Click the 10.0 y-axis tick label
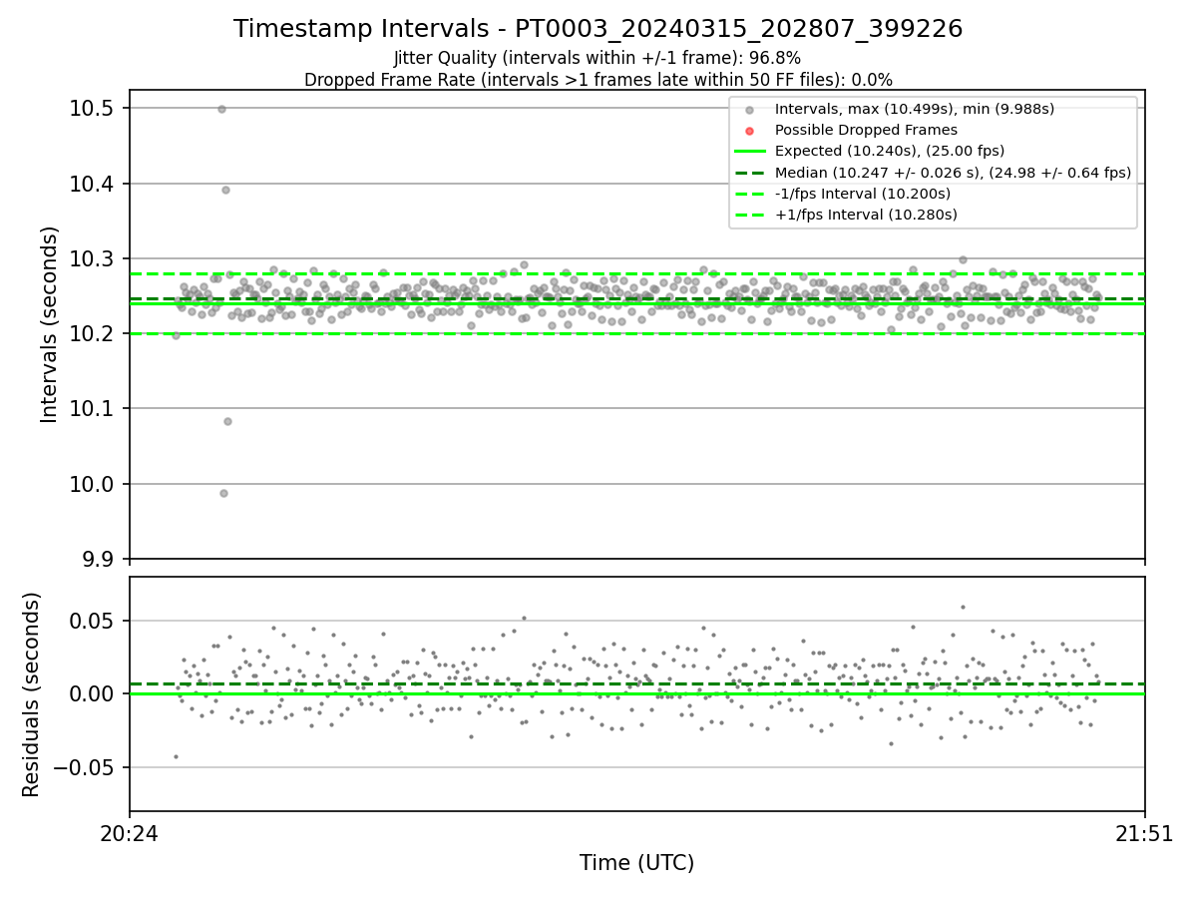The height and width of the screenshot is (898, 1197). [92, 484]
